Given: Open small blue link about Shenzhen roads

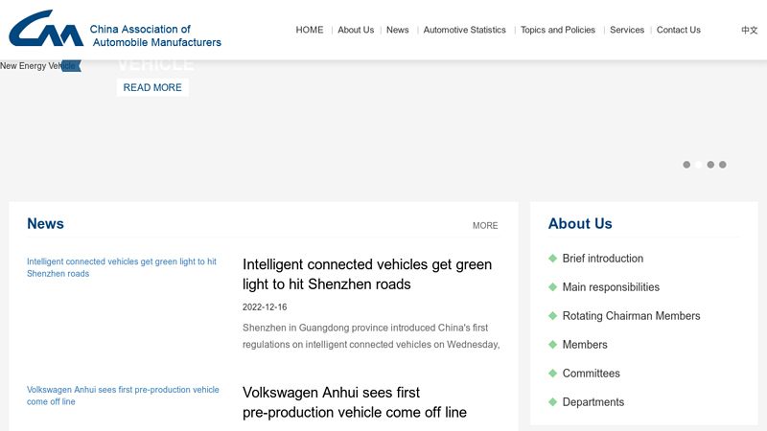Looking at the screenshot, I should point(122,267).
